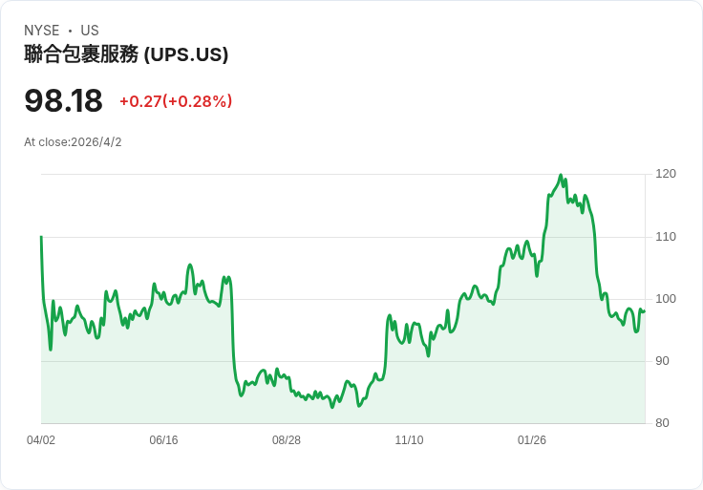Click the chart's lowest trough near 82
The height and width of the screenshot is (490, 703).
click(x=332, y=407)
